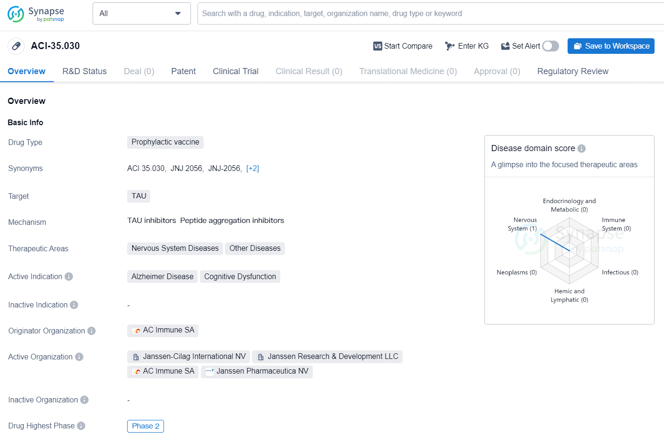The height and width of the screenshot is (435, 664).
Task: Open the Alzheimer Disease indication tag
Action: click(162, 277)
